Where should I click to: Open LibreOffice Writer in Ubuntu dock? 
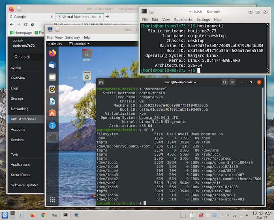tap(52, 101)
